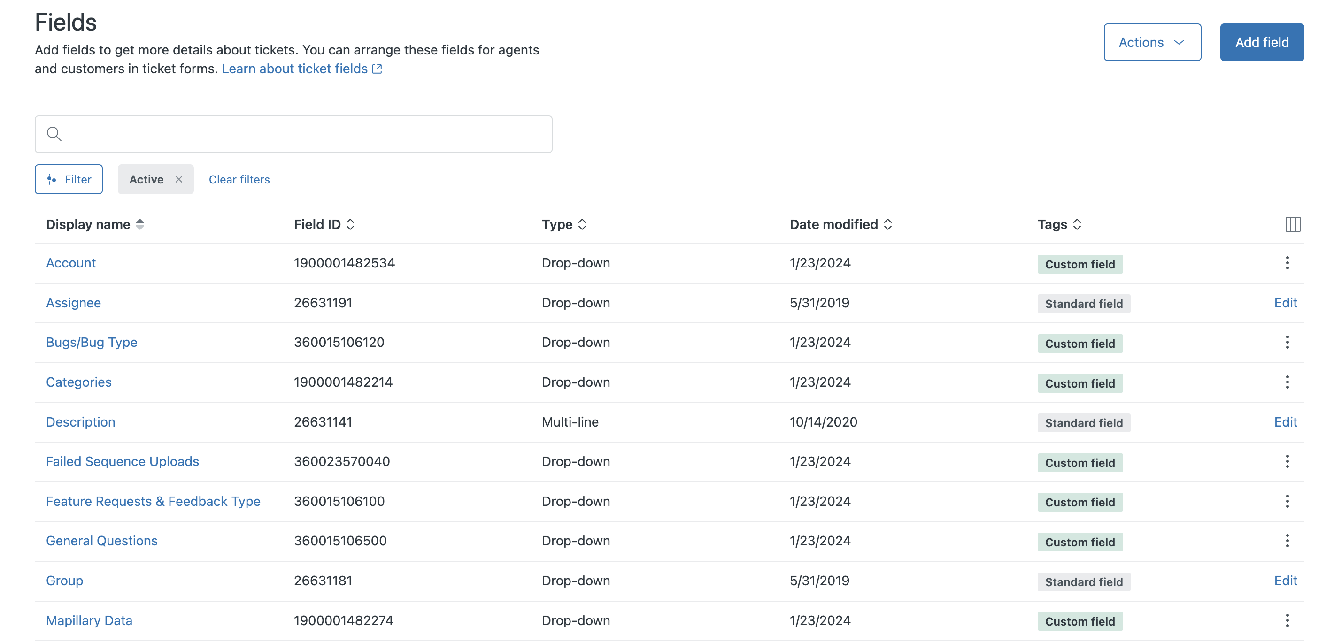This screenshot has width=1326, height=642.
Task: Open three-dot menu for Failed Sequence Uploads
Action: (1287, 461)
